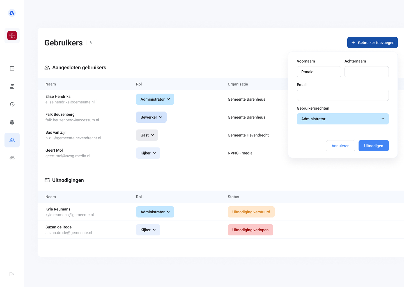This screenshot has width=404, height=287.
Task: Click the Uitnodigingen section title
Action: [x=68, y=180]
